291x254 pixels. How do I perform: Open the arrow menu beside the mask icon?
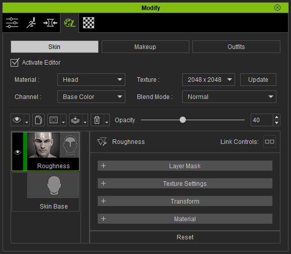click(63, 120)
